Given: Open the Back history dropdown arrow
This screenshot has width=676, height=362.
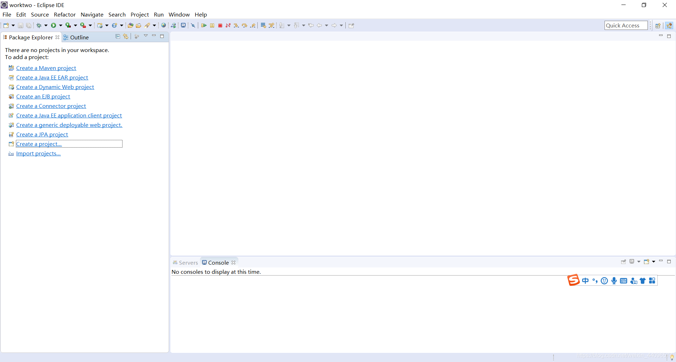Looking at the screenshot, I should click(326, 25).
